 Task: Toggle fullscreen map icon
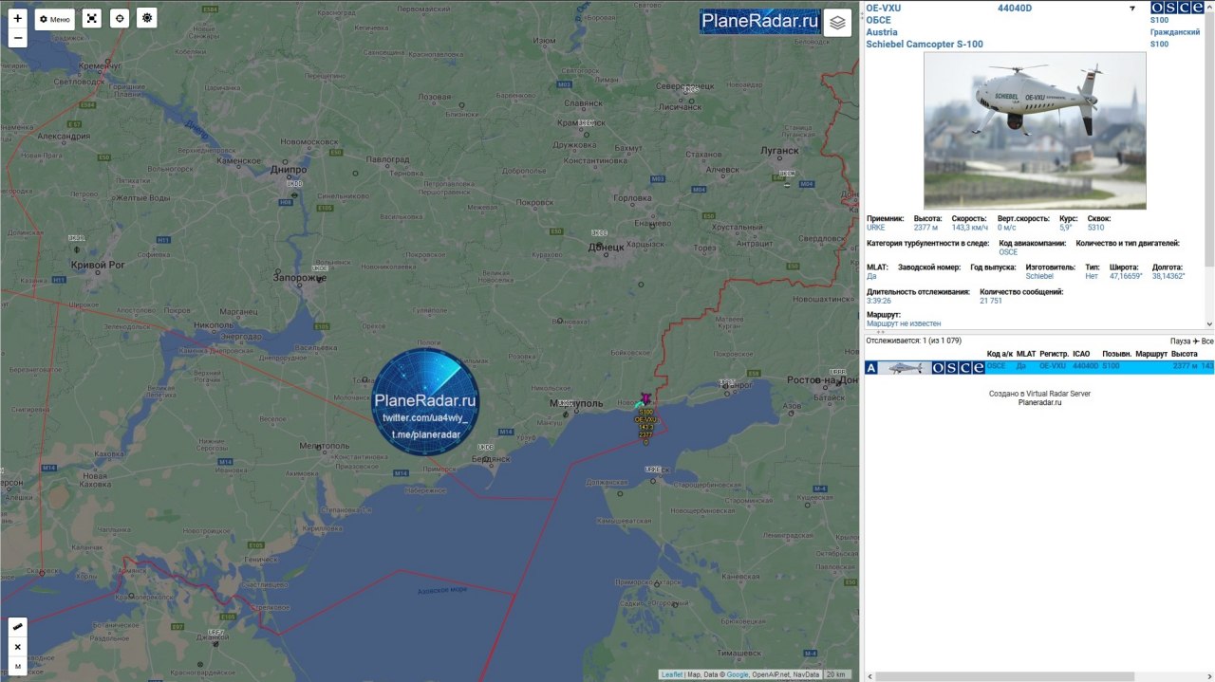click(91, 19)
